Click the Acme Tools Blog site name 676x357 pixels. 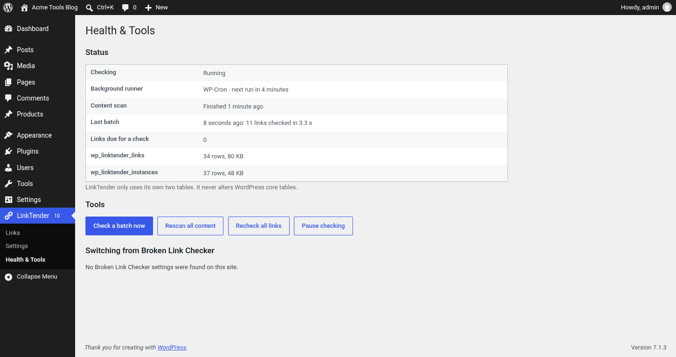[55, 8]
